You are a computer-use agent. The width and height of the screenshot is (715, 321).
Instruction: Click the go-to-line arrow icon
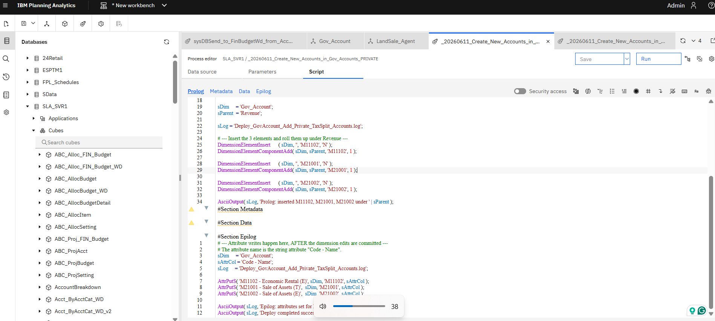(660, 91)
